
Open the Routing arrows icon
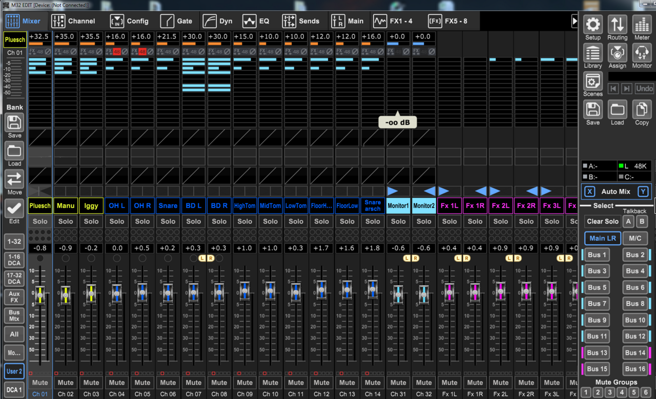618,25
